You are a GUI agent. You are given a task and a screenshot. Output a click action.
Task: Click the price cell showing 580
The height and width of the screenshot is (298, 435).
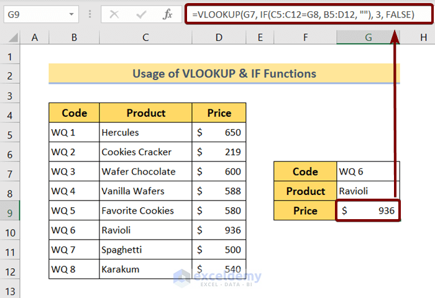point(219,210)
